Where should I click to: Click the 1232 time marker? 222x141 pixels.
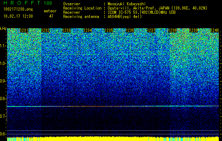[x=45, y=30]
